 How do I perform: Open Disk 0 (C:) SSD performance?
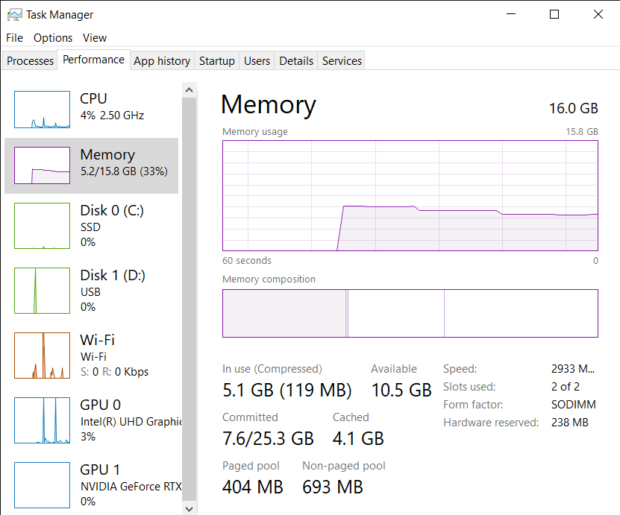[x=91, y=226]
